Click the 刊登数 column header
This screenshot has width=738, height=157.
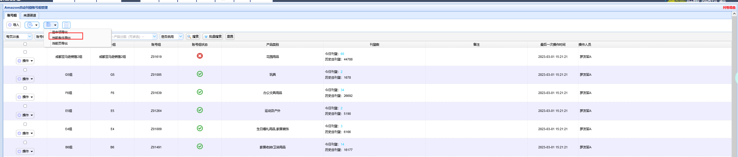click(375, 45)
